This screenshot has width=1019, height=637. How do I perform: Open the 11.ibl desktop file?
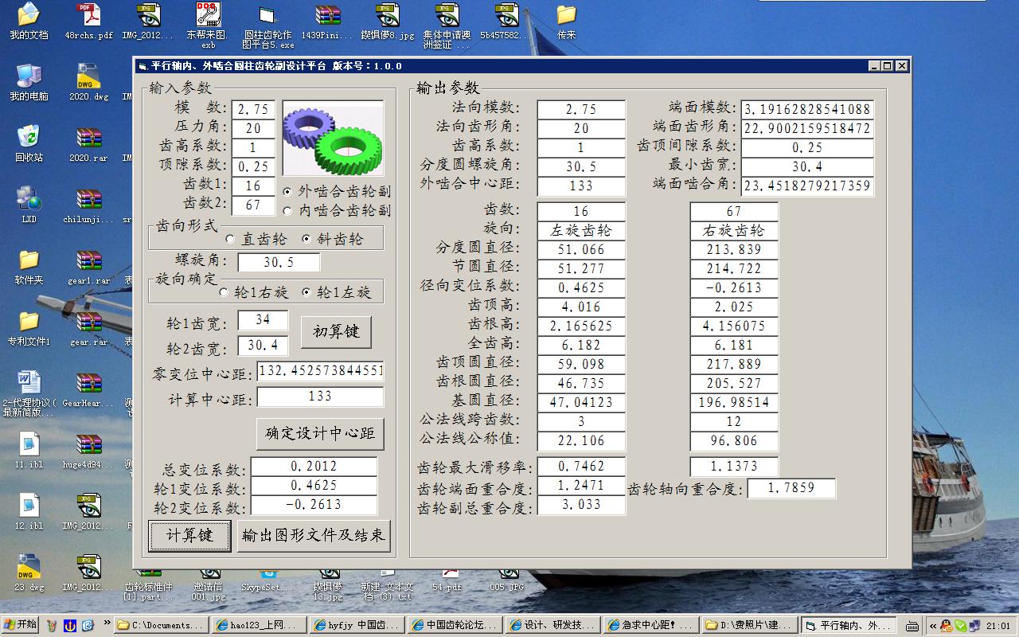click(29, 451)
